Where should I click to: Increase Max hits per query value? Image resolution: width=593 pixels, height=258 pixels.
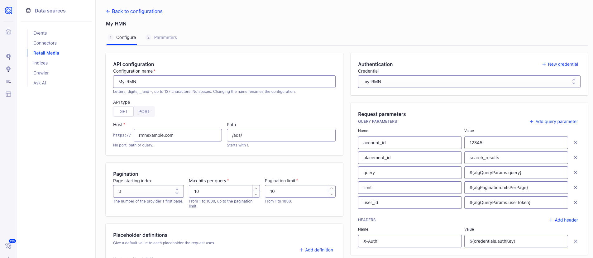click(256, 188)
